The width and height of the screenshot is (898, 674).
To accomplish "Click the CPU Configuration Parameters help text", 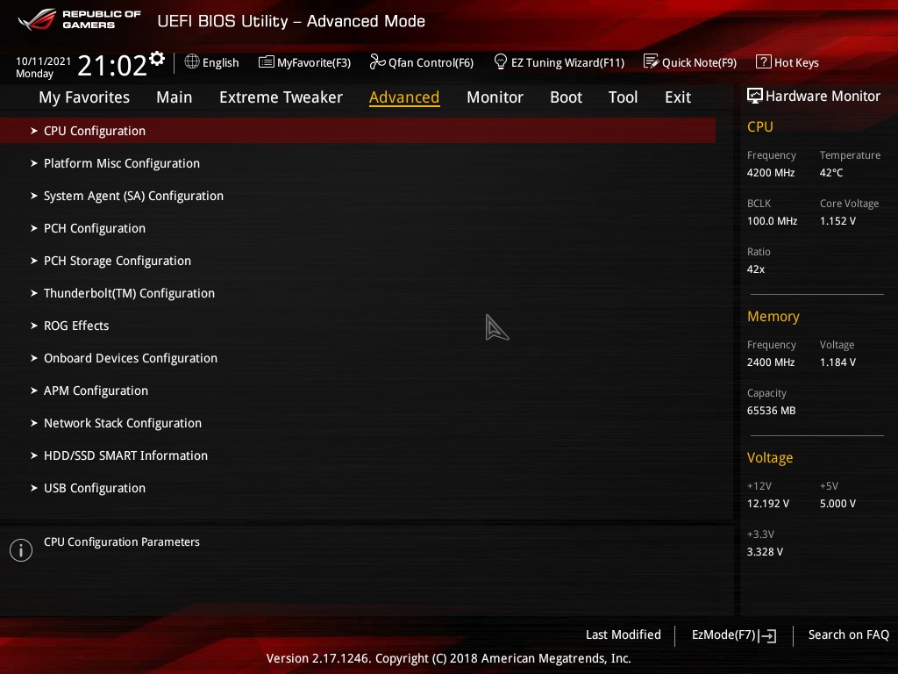I will pos(122,541).
